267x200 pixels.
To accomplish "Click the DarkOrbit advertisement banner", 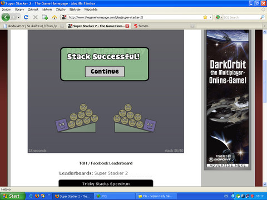I will tap(228, 98).
